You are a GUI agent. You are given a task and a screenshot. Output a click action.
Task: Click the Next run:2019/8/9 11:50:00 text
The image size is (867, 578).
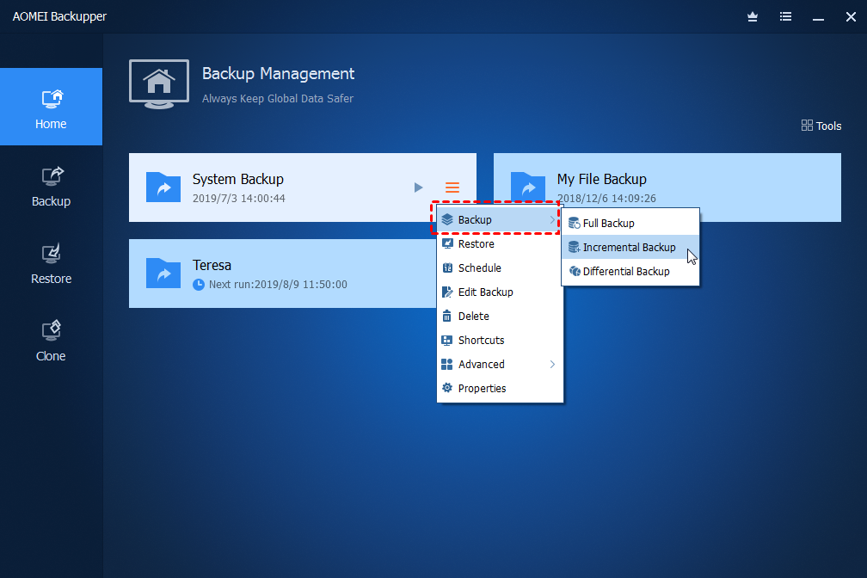pos(278,285)
